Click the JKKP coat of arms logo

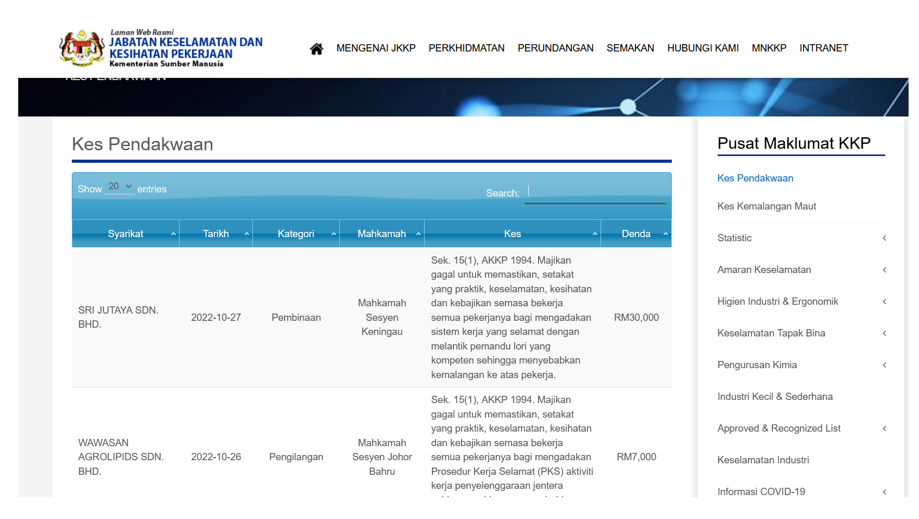coord(82,48)
